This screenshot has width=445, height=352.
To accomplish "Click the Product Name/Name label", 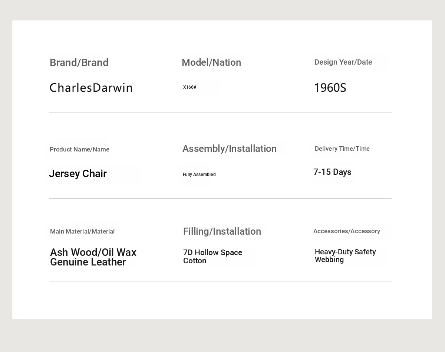I will 79,149.
